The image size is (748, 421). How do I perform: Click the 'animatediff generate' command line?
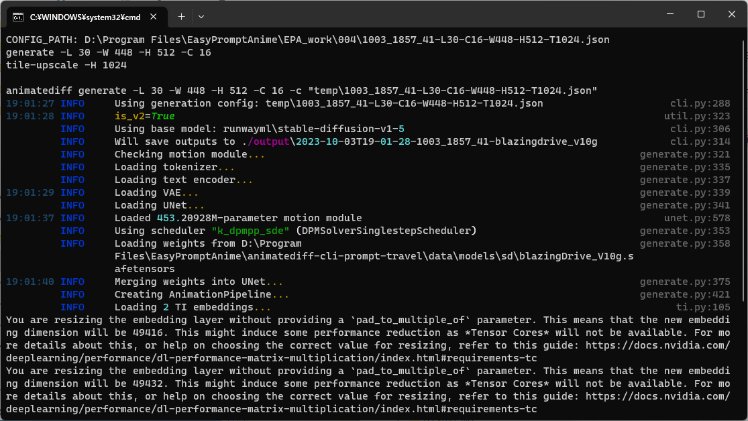(x=301, y=91)
